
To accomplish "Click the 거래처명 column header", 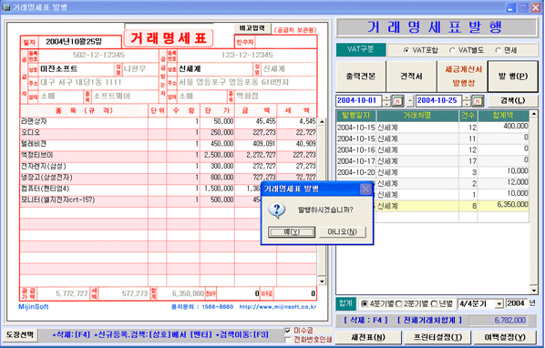I will coord(417,116).
